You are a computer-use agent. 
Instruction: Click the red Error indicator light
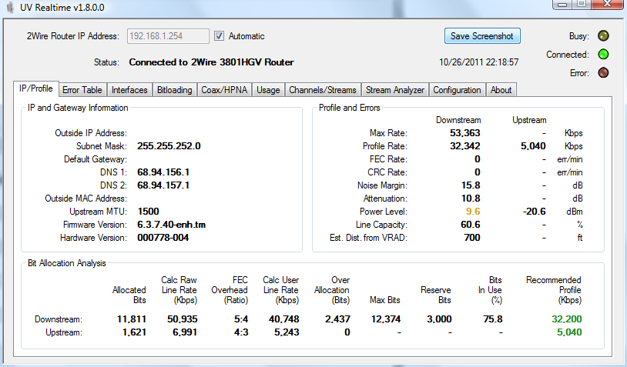click(x=604, y=73)
